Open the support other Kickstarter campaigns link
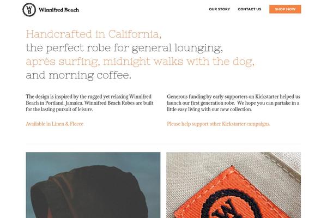 pos(219,124)
